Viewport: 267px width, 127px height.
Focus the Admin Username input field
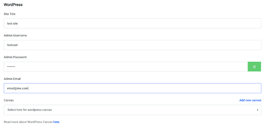pos(132,45)
